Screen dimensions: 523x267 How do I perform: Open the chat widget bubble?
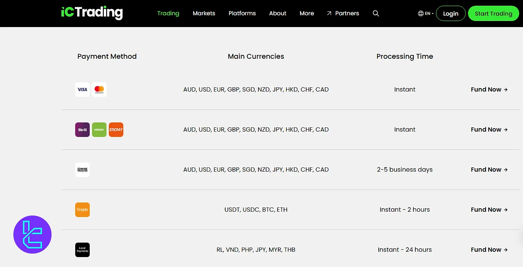point(32,234)
